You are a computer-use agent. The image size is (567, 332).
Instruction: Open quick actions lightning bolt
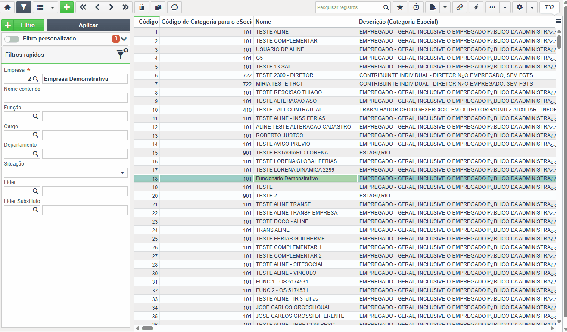coord(476,7)
